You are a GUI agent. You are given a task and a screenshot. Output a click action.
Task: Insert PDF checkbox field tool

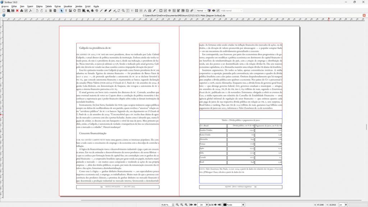pyautogui.click(x=165, y=10)
